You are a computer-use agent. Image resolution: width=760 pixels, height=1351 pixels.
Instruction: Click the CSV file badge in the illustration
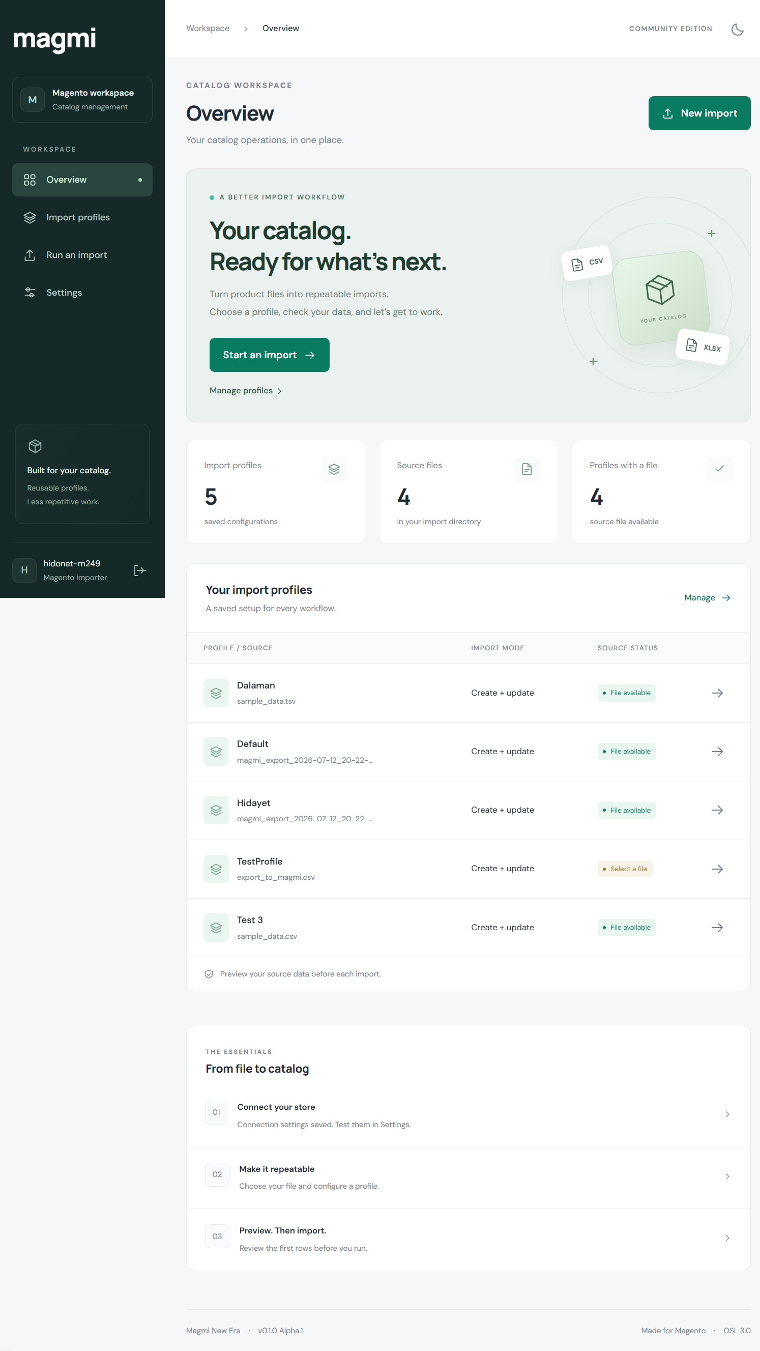click(x=587, y=263)
